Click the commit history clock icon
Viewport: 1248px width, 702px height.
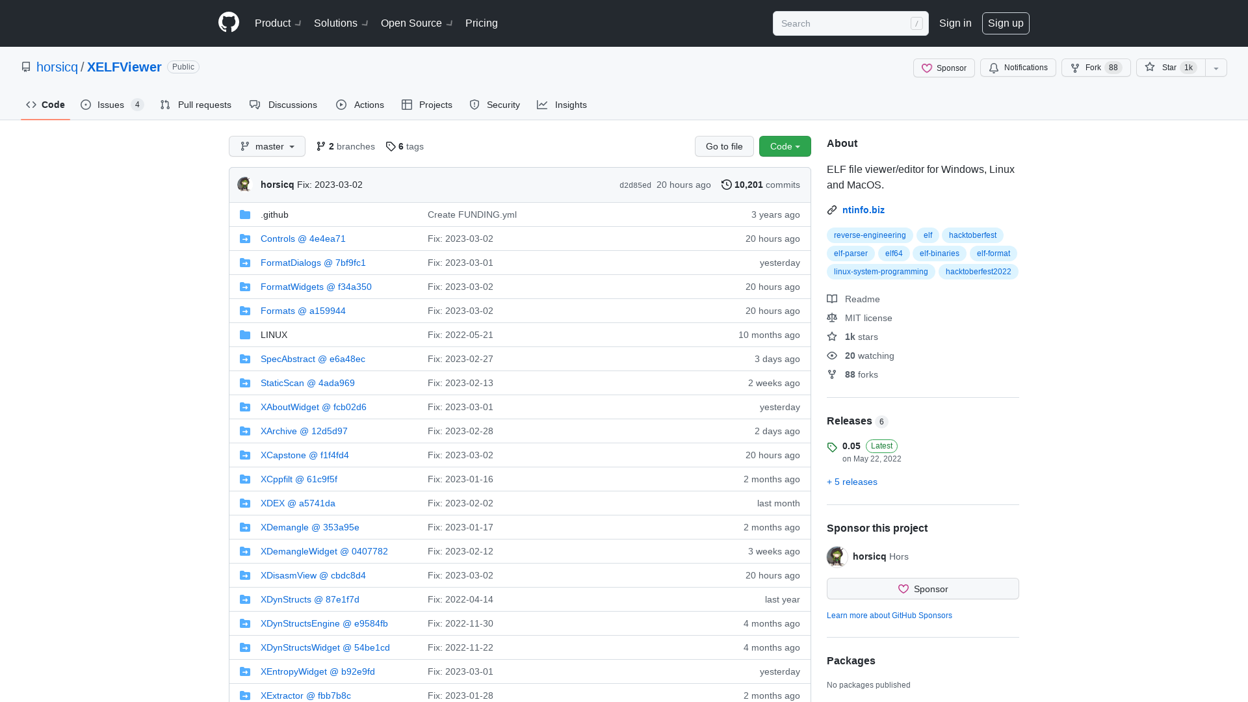point(727,185)
